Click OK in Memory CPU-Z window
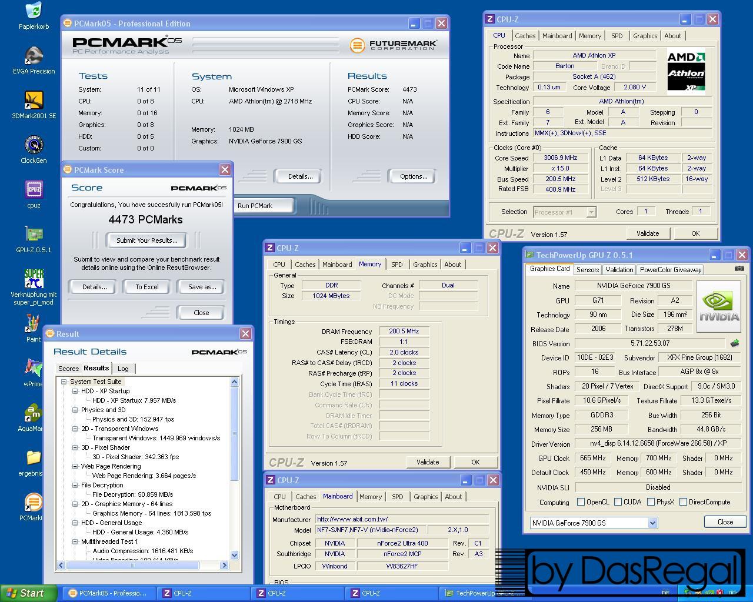Viewport: 753px width, 602px height. (475, 462)
